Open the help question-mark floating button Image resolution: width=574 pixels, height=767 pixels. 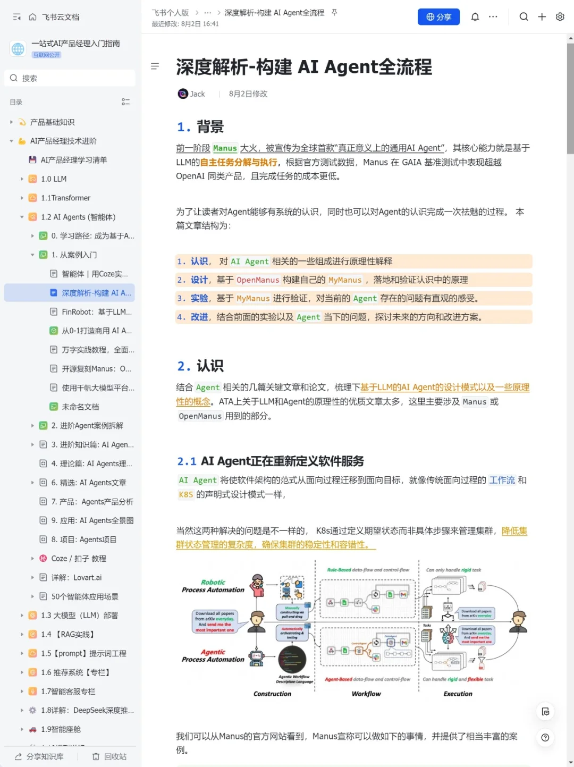pyautogui.click(x=545, y=738)
